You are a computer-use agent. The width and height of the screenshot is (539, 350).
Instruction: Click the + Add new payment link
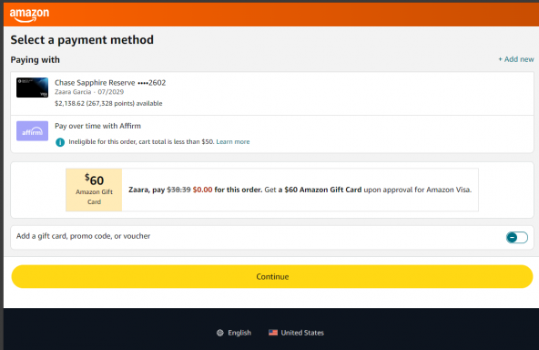[x=516, y=59]
